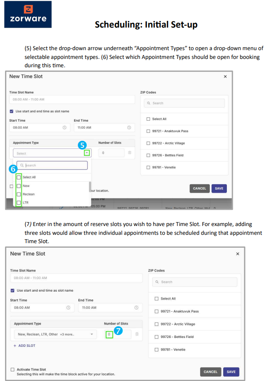Click the plus icon beside ADD SLOT
The image size is (264, 381).
click(15, 345)
